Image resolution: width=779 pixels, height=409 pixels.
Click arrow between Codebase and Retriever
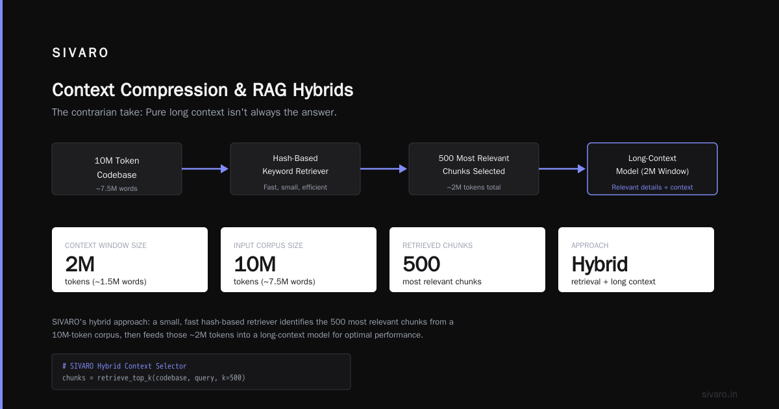(206, 169)
